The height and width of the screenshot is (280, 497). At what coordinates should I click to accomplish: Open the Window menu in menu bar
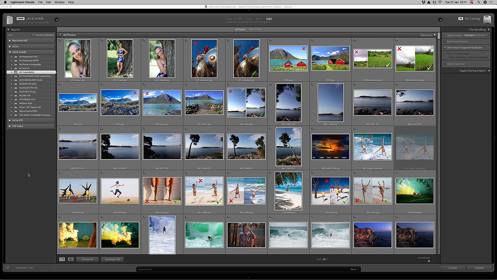[x=59, y=2]
